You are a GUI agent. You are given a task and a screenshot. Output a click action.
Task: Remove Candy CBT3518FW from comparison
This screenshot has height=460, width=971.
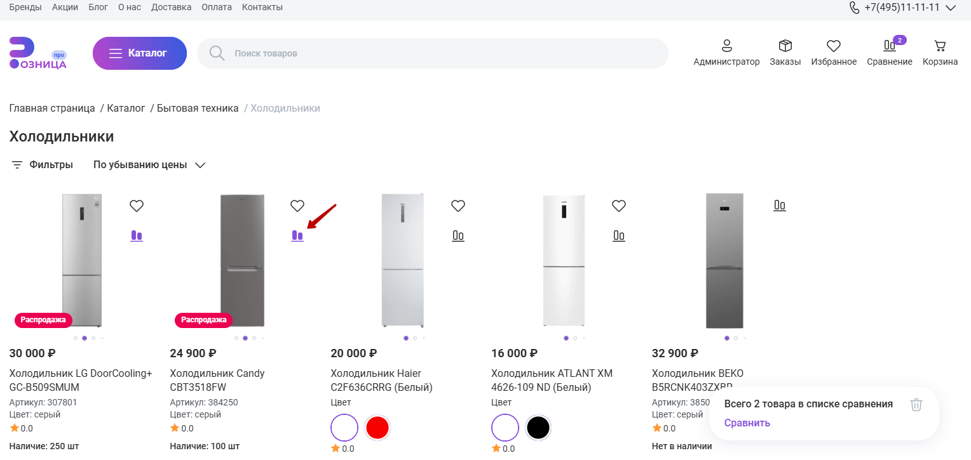(297, 235)
